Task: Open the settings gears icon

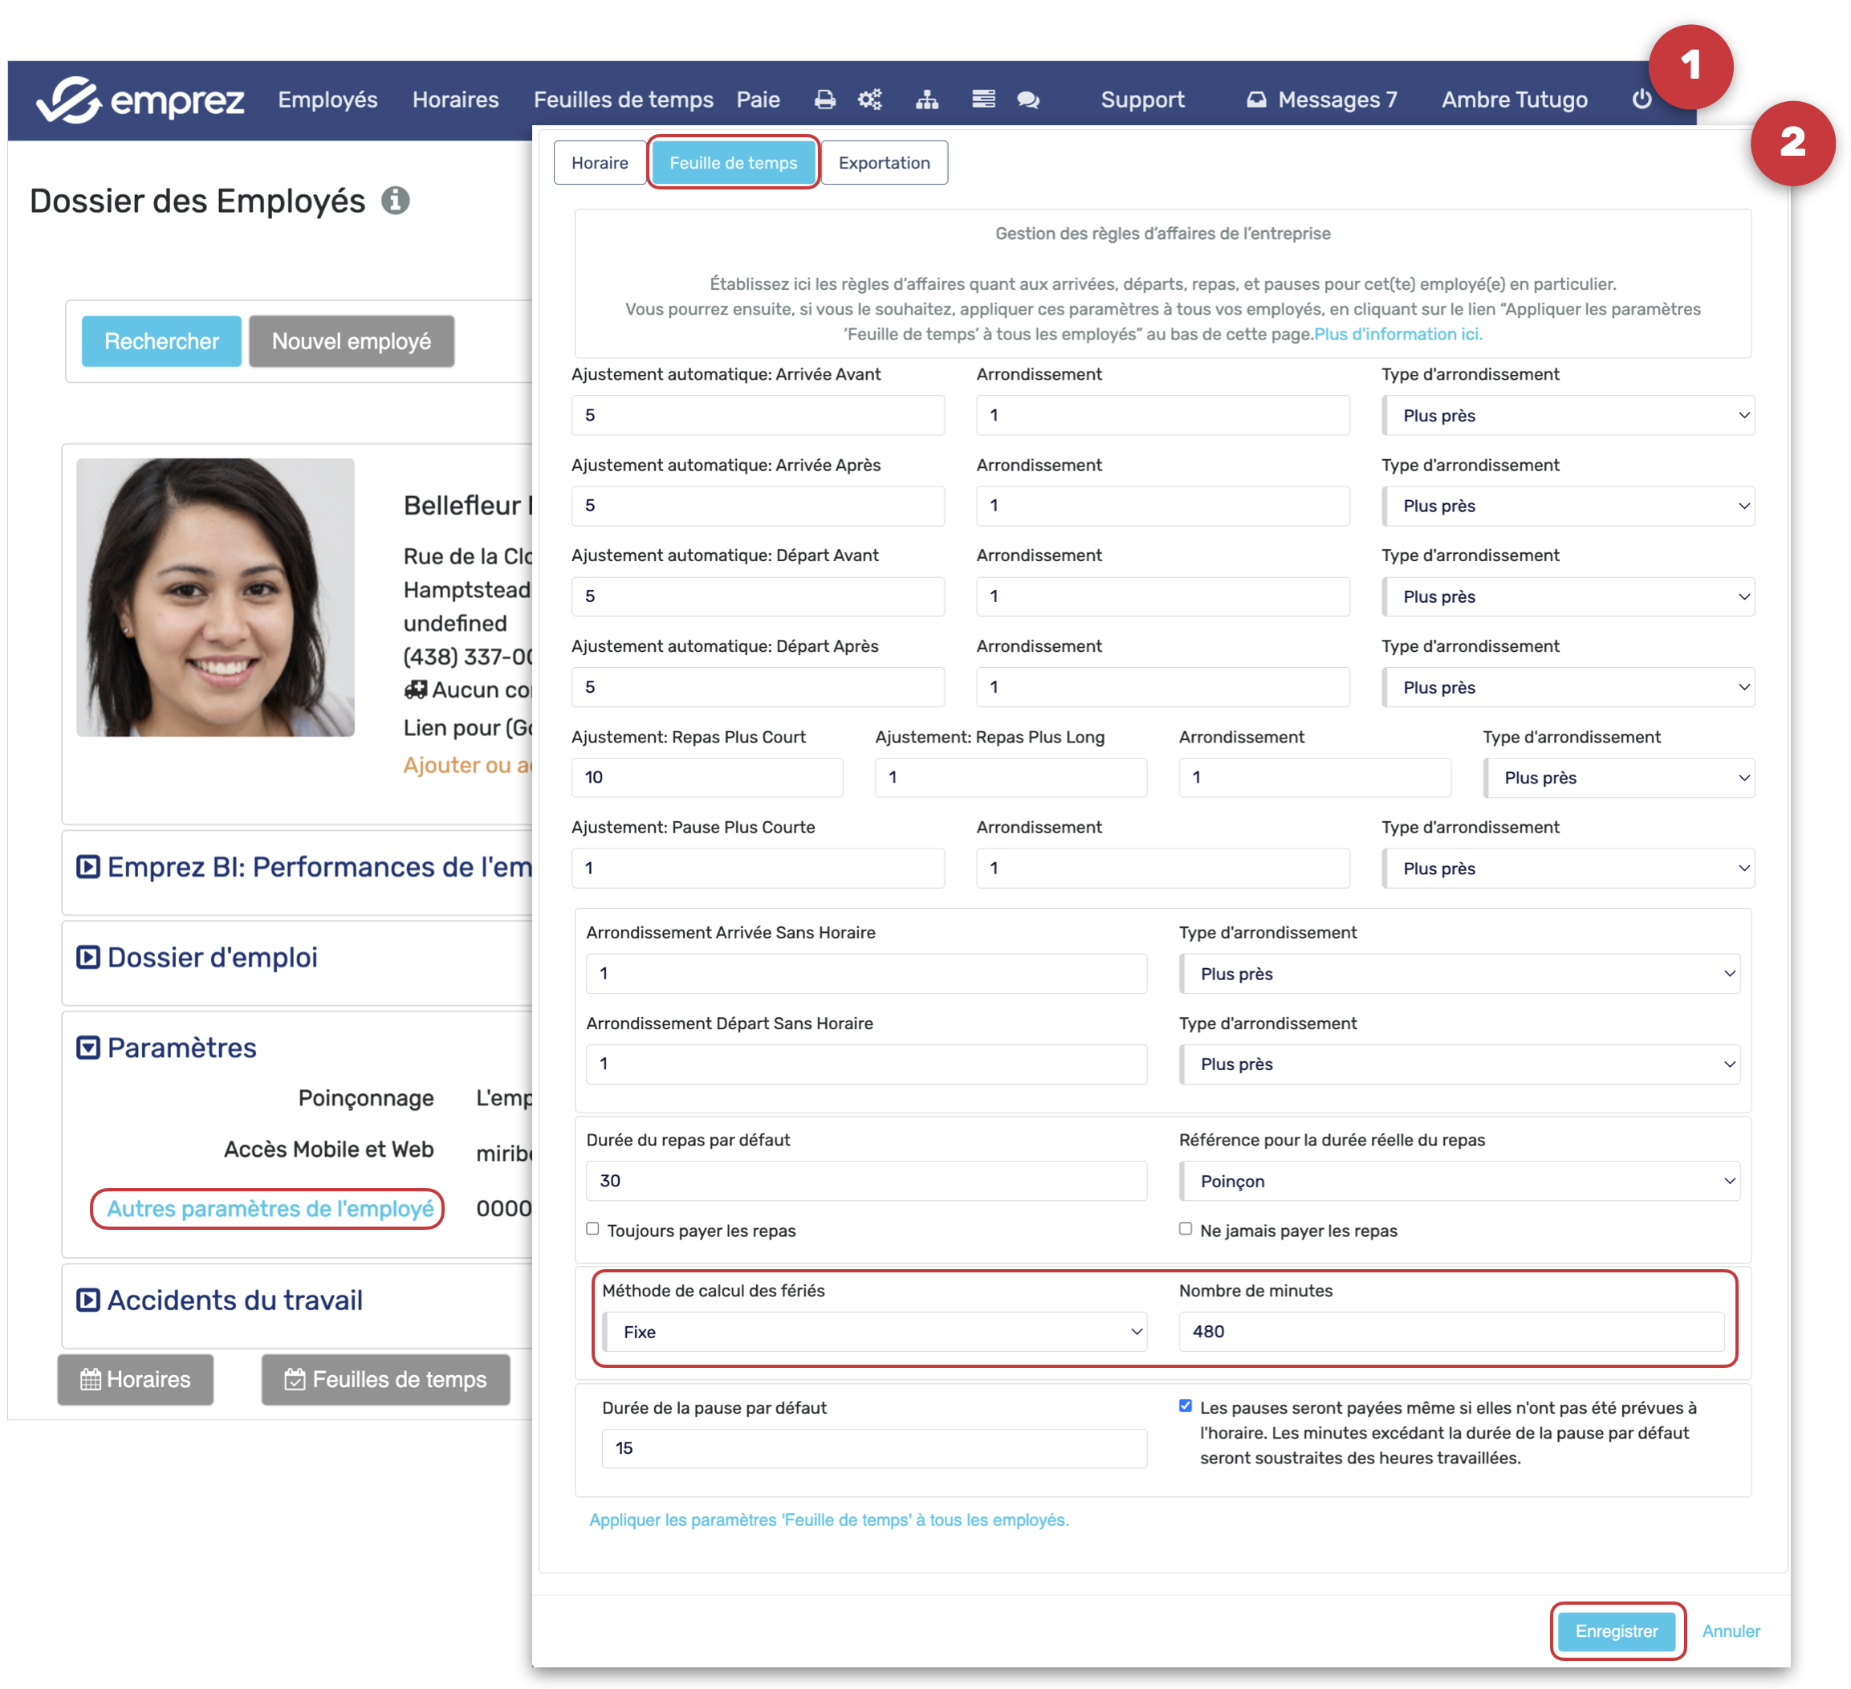Action: 869,100
